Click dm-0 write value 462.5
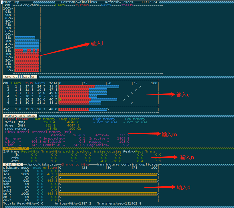Image resolution: width=234 pixels, height=208 pixels. [x=52, y=194]
